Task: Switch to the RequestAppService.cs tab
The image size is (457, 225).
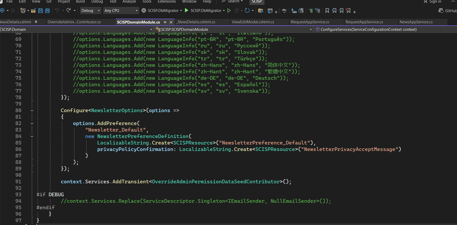Action: coord(364,22)
